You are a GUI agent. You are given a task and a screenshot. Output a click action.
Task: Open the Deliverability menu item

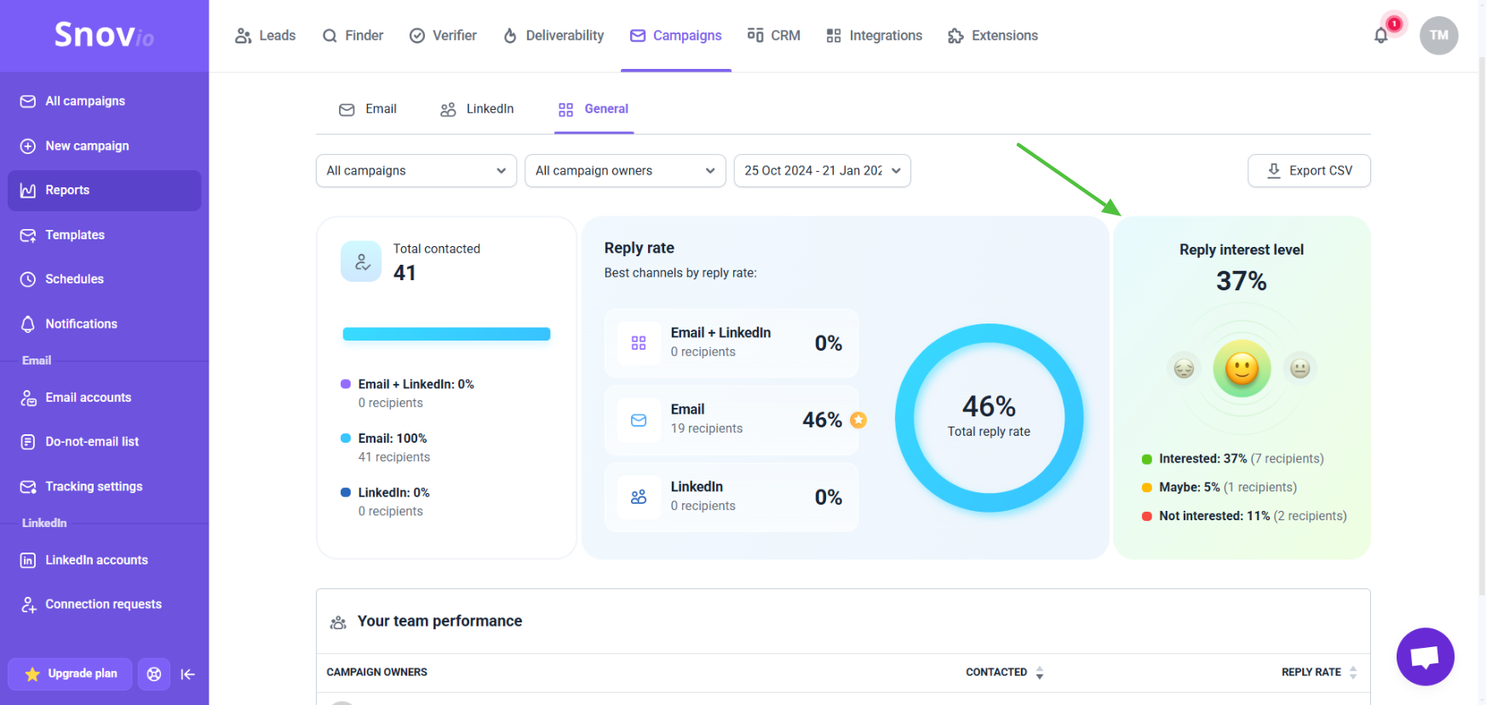[554, 36]
